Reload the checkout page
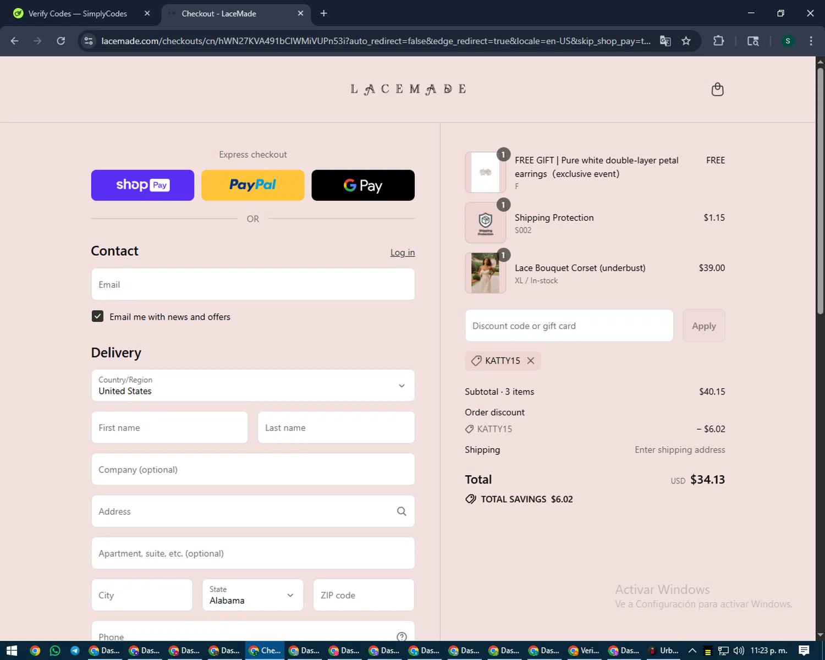The width and height of the screenshot is (825, 660). click(61, 41)
